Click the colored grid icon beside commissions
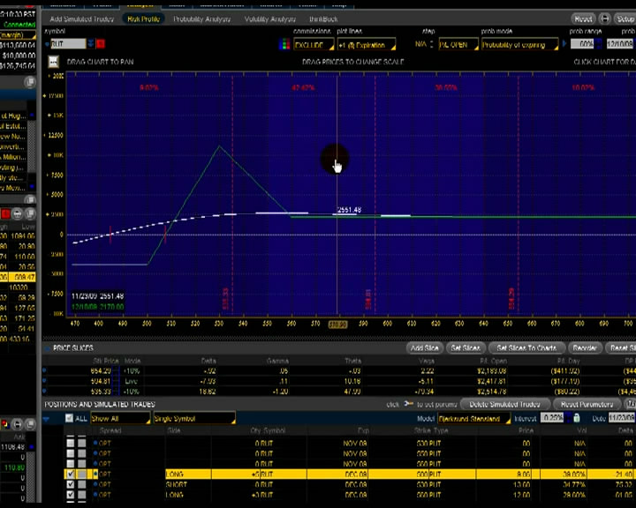 284,44
